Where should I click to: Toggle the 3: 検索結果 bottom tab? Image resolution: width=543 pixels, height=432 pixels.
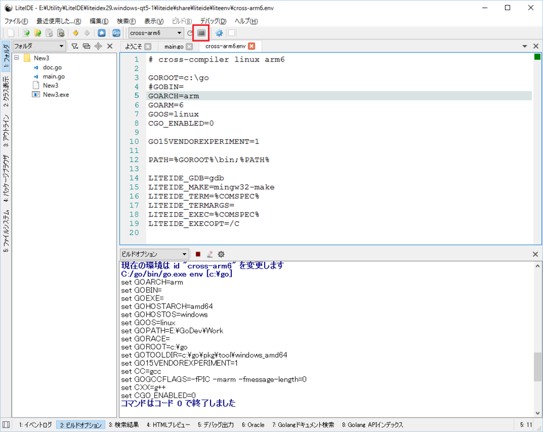pyautogui.click(x=124, y=425)
